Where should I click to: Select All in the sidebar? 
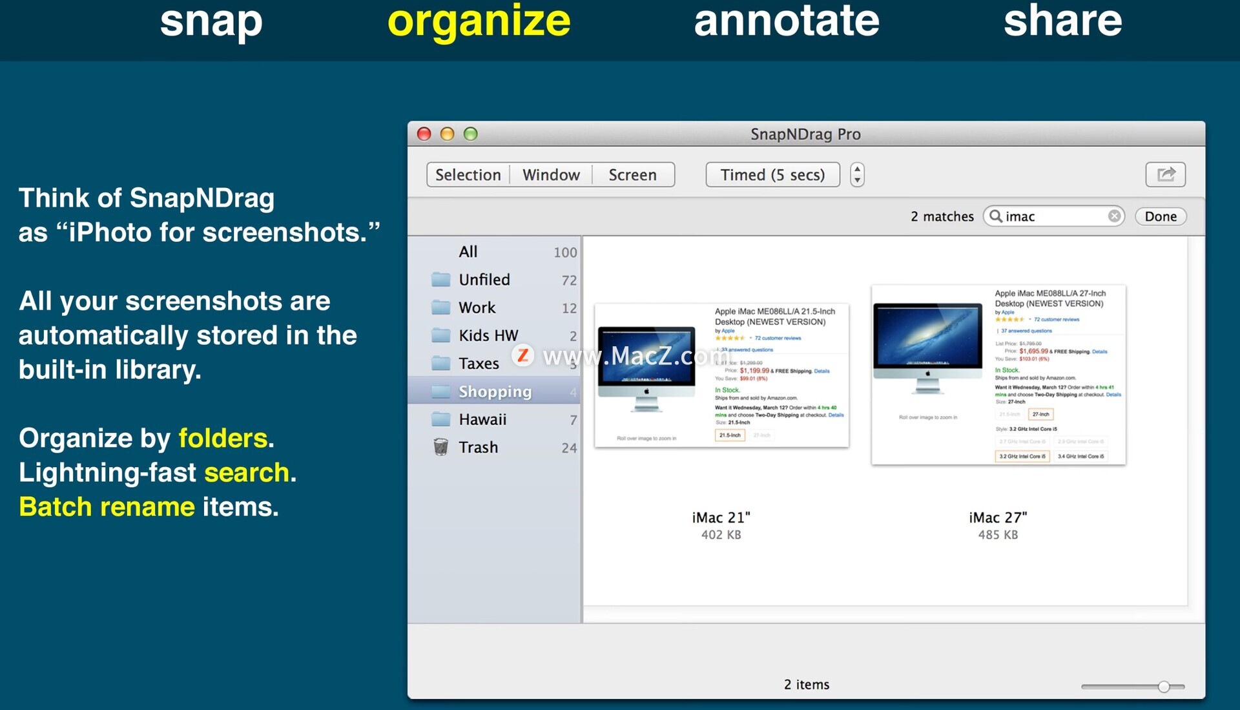pos(468,252)
